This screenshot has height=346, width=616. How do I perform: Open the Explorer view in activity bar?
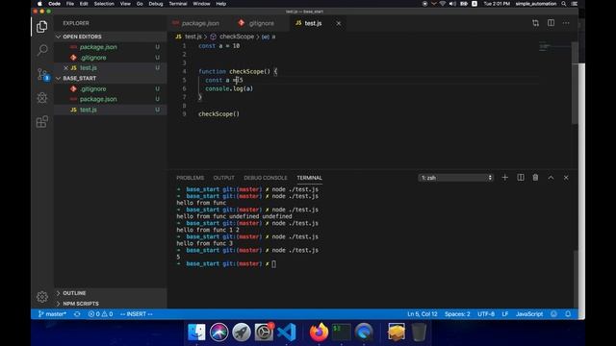pos(42,27)
